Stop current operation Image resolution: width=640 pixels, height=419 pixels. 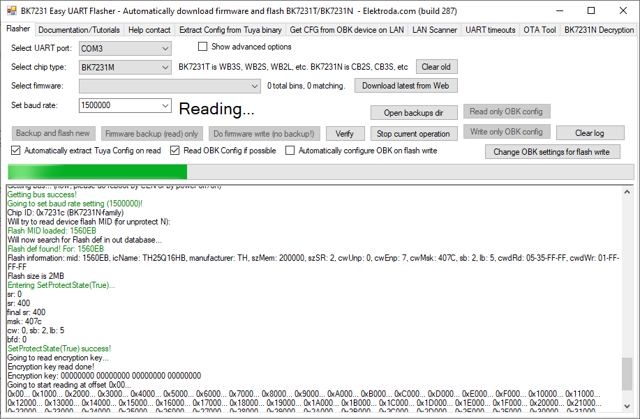[x=413, y=134]
